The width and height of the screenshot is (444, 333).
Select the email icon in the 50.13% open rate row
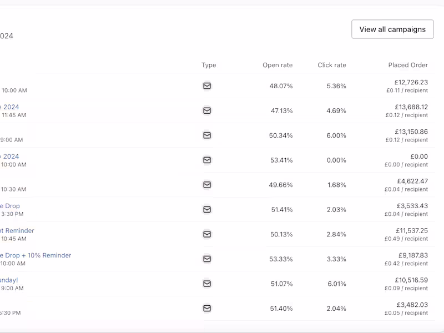click(x=207, y=234)
